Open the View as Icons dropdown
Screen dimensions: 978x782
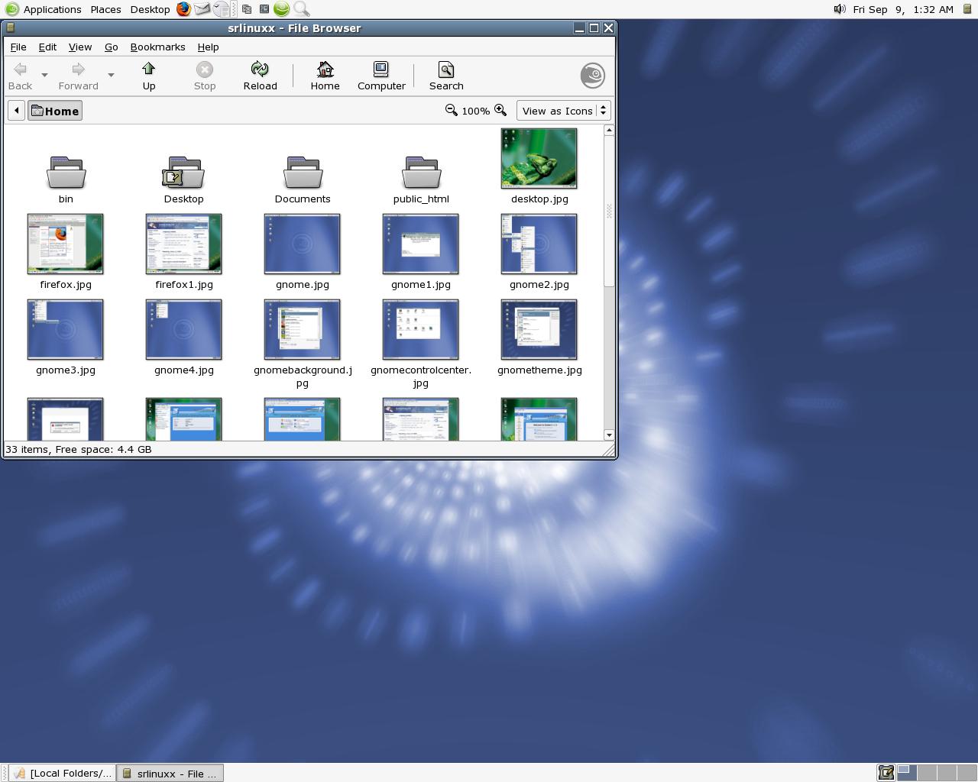pyautogui.click(x=563, y=111)
